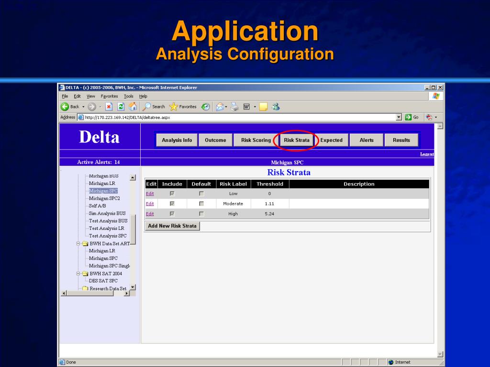Toggle Include checkbox for High row
The image size is (490, 367).
click(172, 214)
